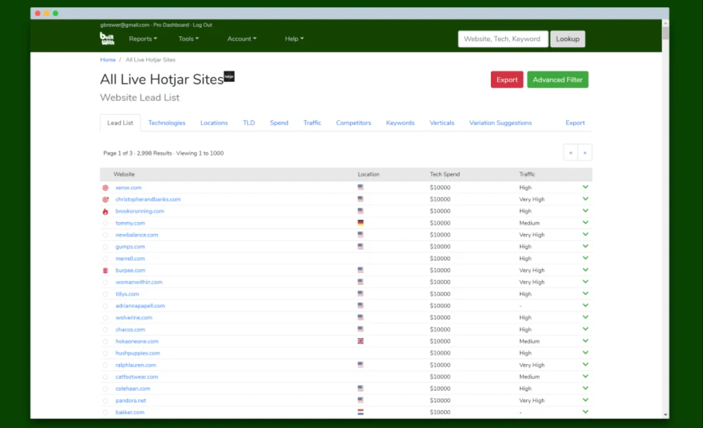
Task: Click Netherlands flag in bakker.com row
Action: [x=361, y=412]
